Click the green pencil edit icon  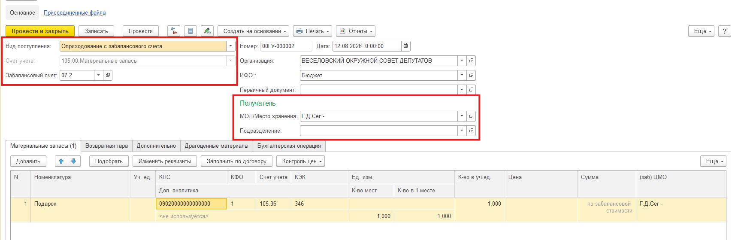click(207, 31)
